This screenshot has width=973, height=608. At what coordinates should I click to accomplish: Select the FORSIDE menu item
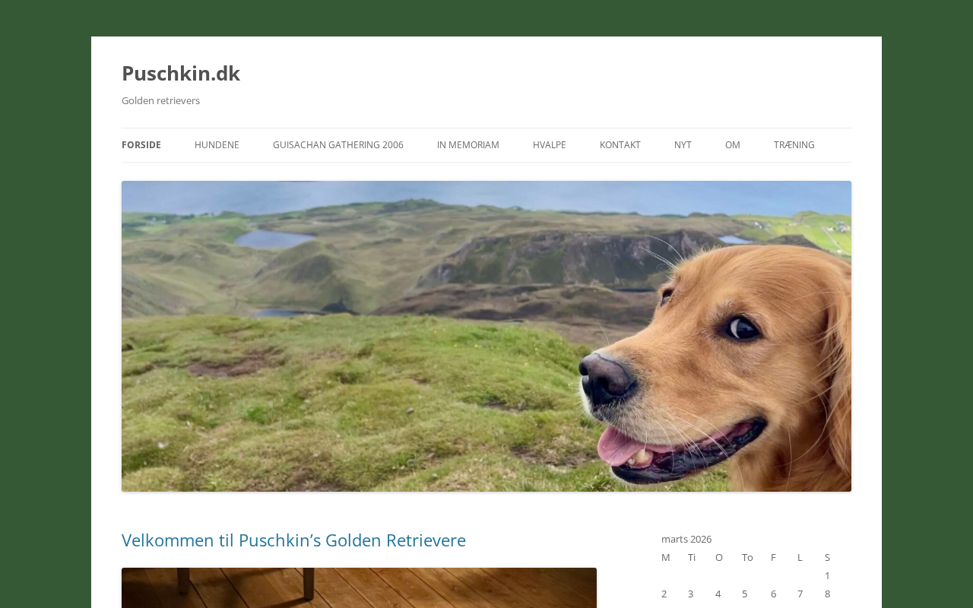pyautogui.click(x=141, y=145)
